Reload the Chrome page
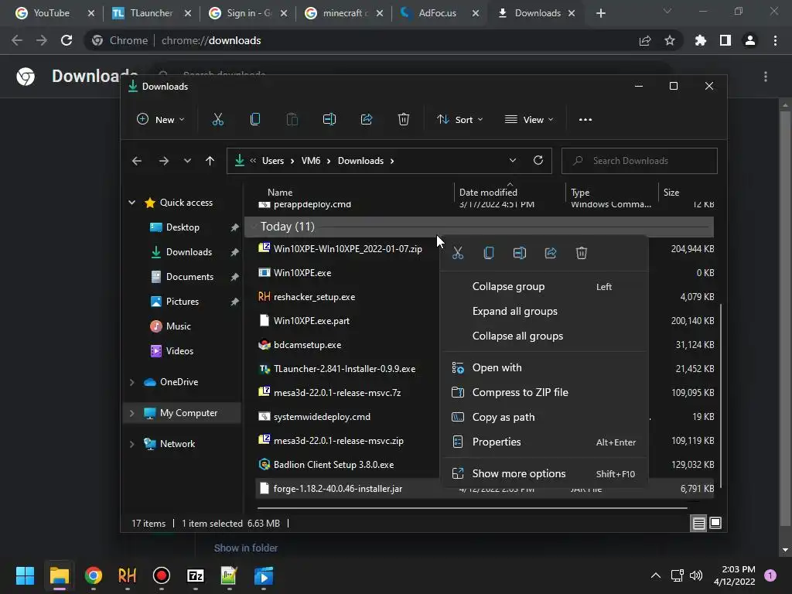The width and height of the screenshot is (792, 594). click(67, 40)
